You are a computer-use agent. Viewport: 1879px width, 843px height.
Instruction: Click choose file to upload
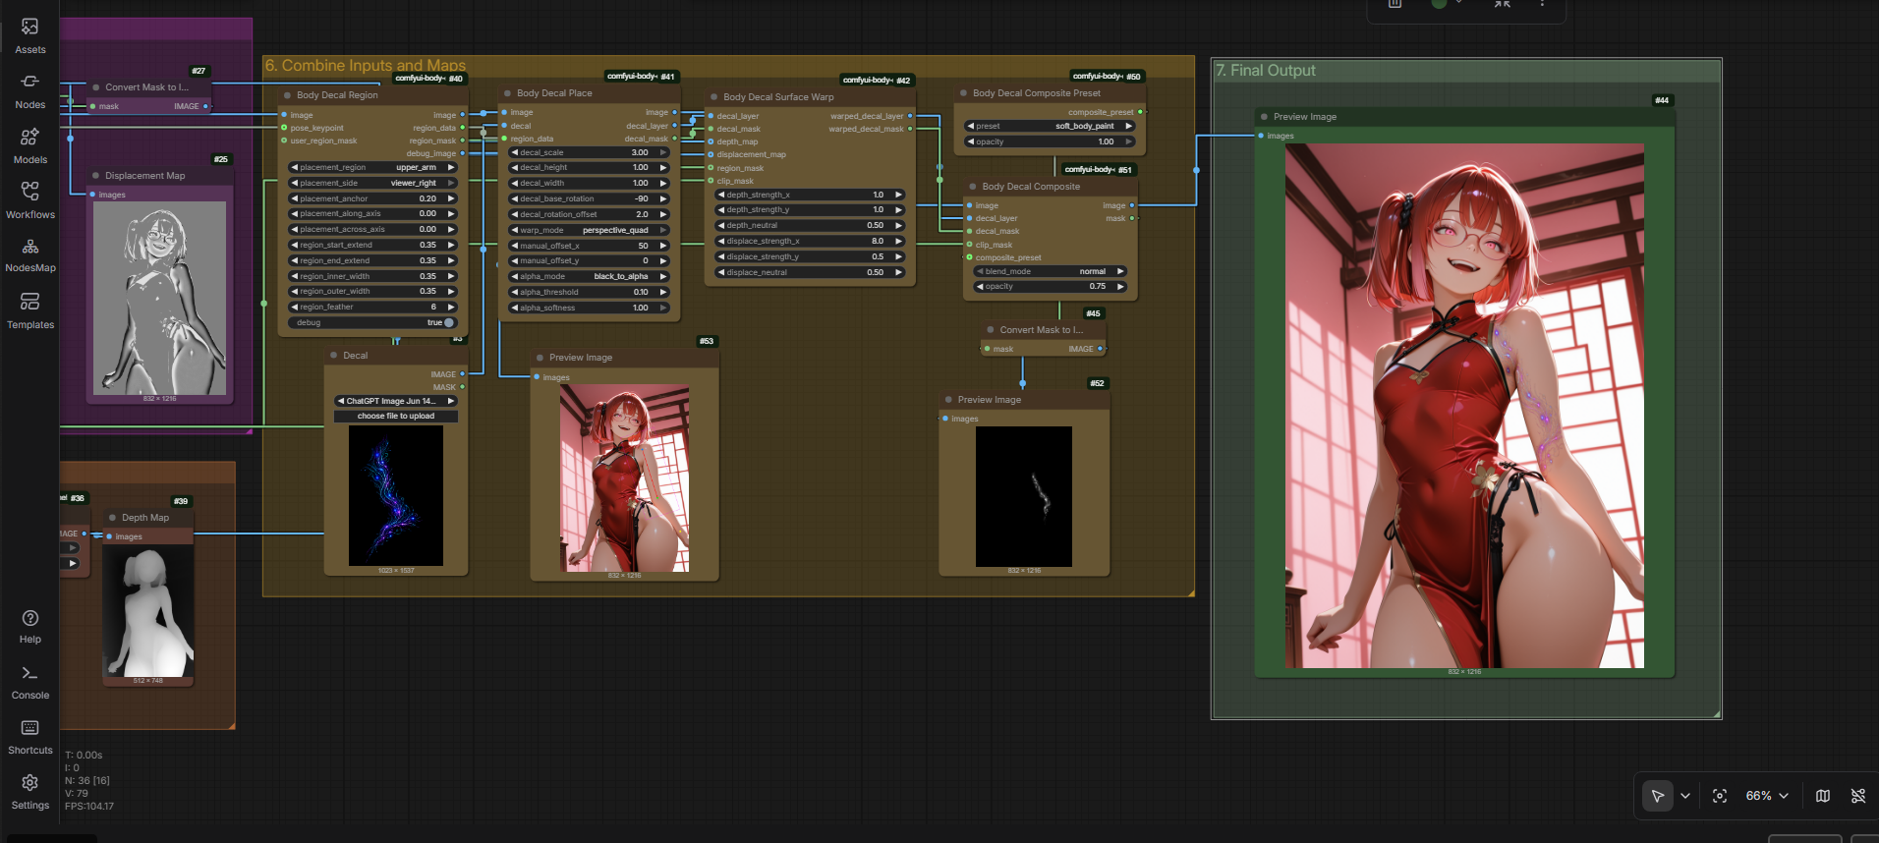[x=396, y=417]
